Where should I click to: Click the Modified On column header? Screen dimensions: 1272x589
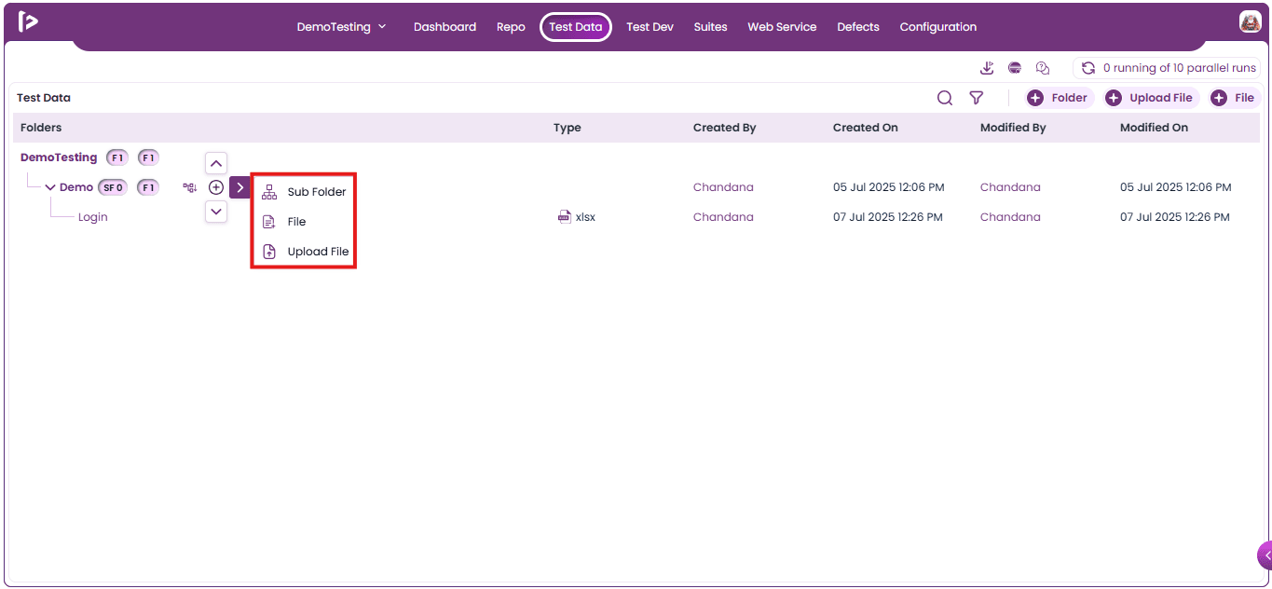[x=1154, y=128]
